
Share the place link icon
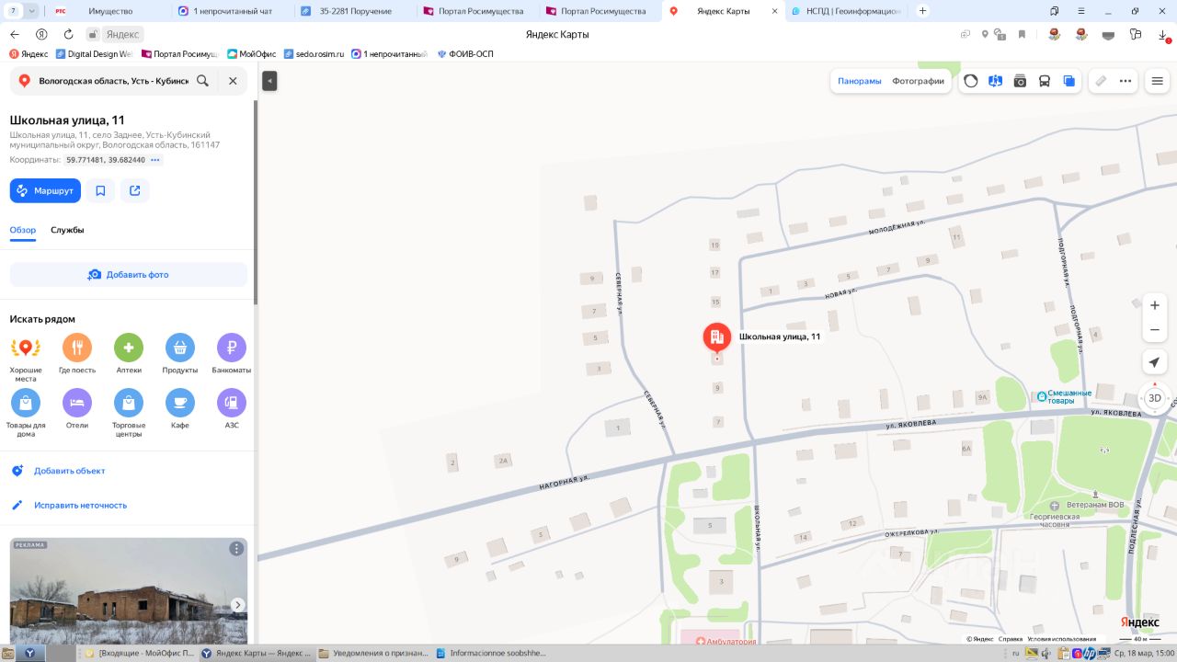point(135,190)
